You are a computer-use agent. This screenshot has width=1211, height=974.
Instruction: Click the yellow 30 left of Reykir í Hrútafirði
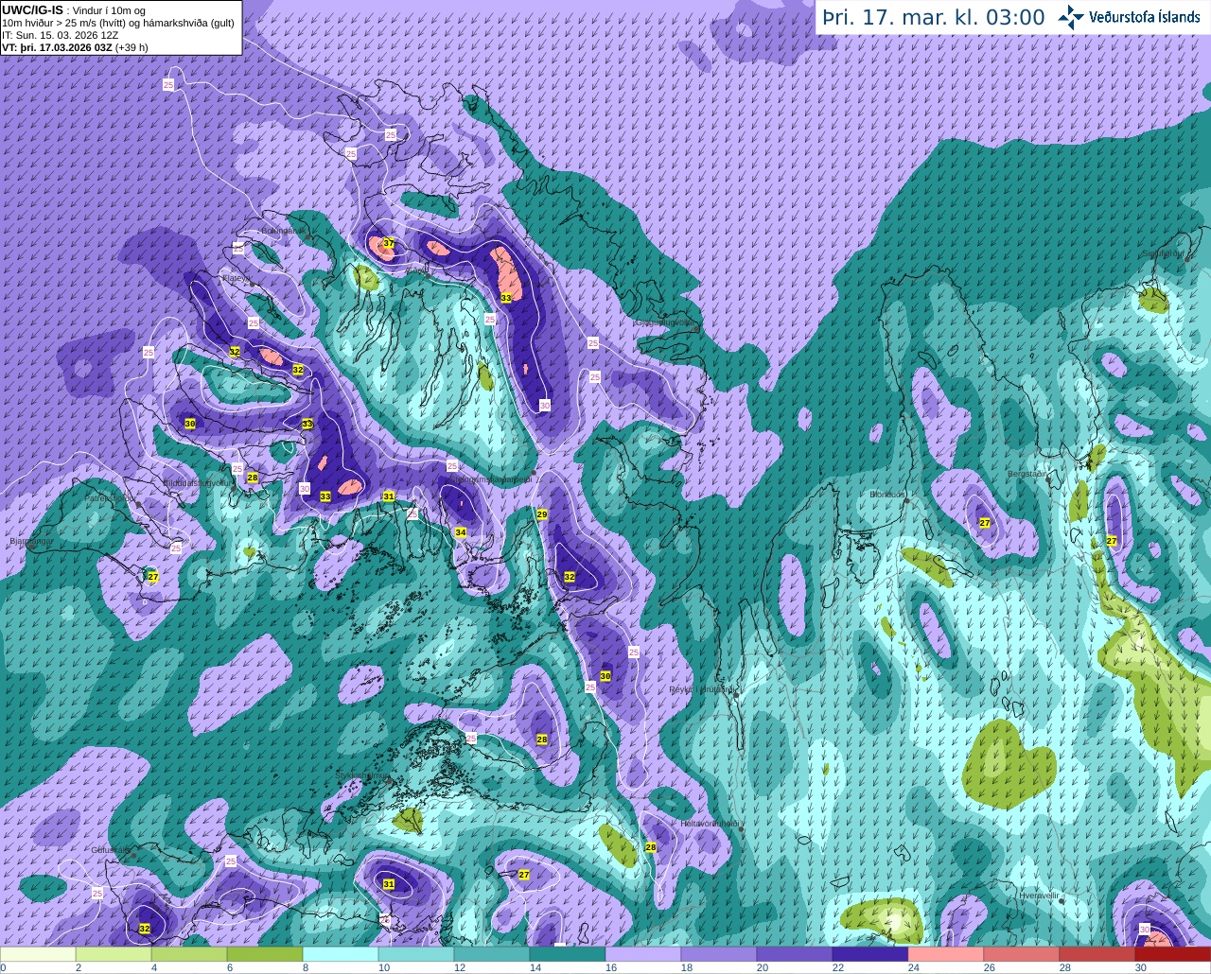tap(605, 676)
